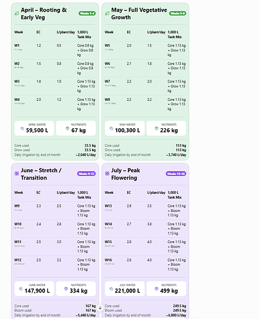Viewport: 260px width, 319px height.
Task: Click the 334 kg nutrients value
Action: pyautogui.click(x=79, y=291)
